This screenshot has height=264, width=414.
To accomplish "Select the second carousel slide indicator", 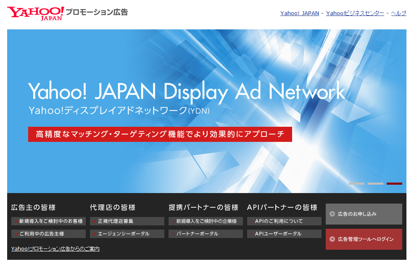I will 375,183.
